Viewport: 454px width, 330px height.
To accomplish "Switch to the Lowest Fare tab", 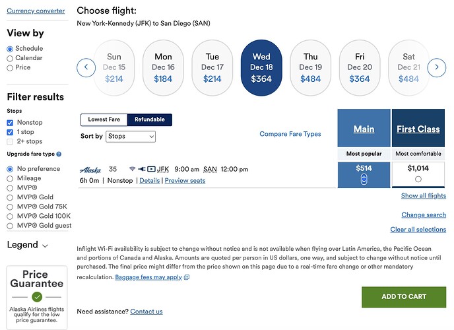I will click(104, 119).
